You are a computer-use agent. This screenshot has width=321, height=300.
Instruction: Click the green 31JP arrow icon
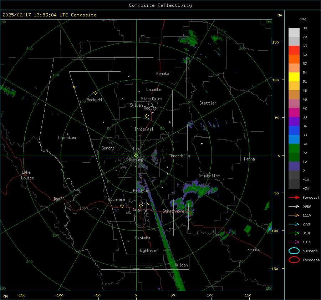pos(294,233)
